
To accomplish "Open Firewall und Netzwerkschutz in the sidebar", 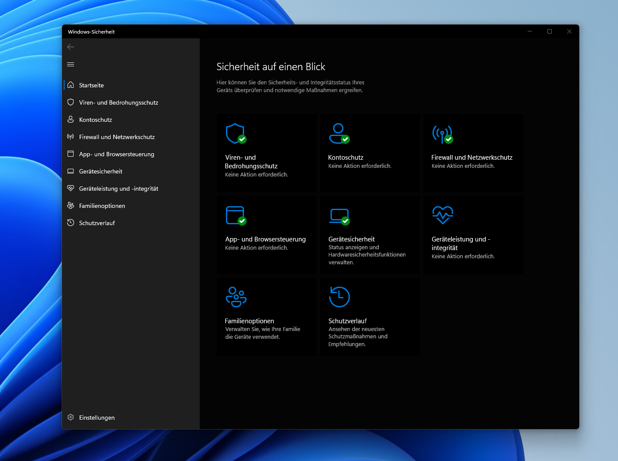I will tap(131, 137).
